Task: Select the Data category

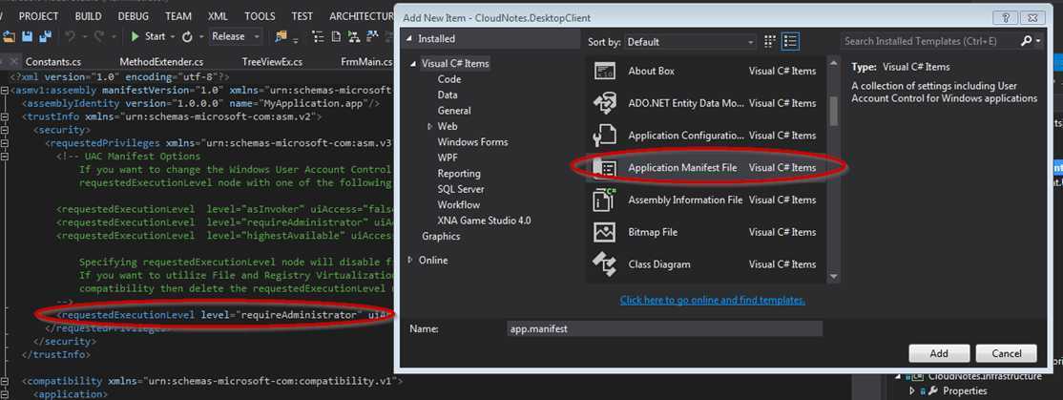Action: click(x=448, y=95)
